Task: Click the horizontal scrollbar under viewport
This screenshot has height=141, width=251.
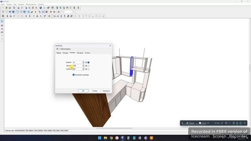Action: click(x=114, y=128)
